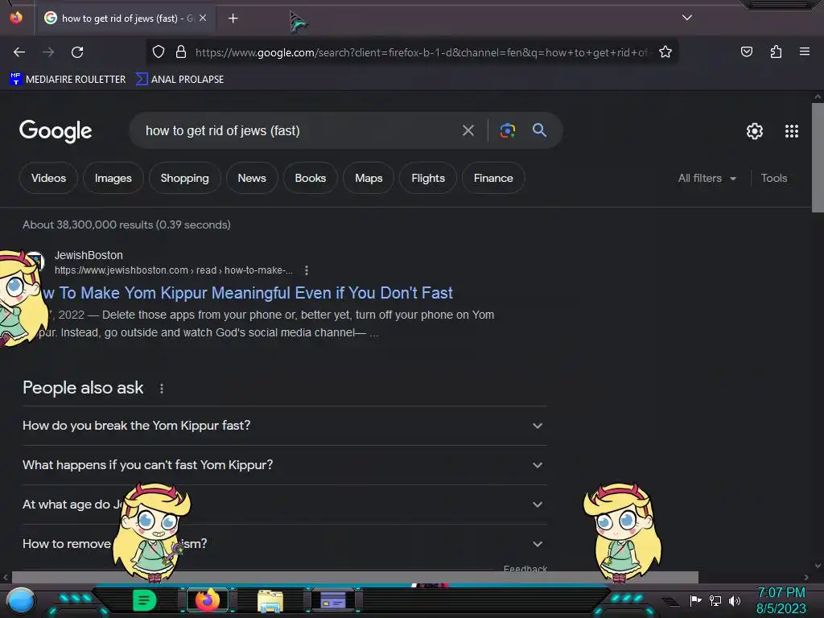Viewport: 824px width, 618px height.
Task: Switch to Finance results
Action: pyautogui.click(x=493, y=178)
